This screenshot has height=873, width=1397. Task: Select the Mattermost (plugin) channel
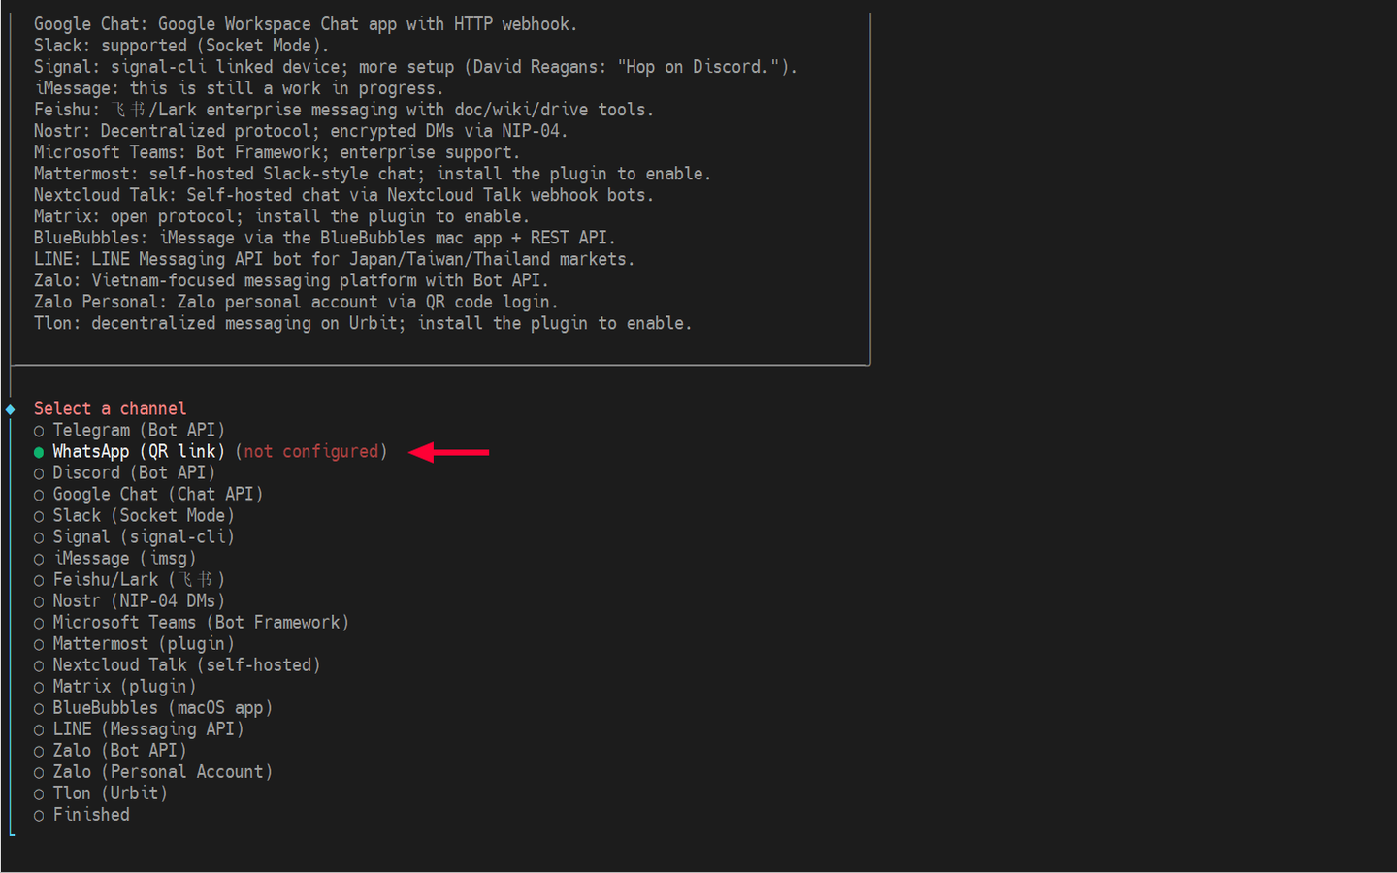coord(144,643)
